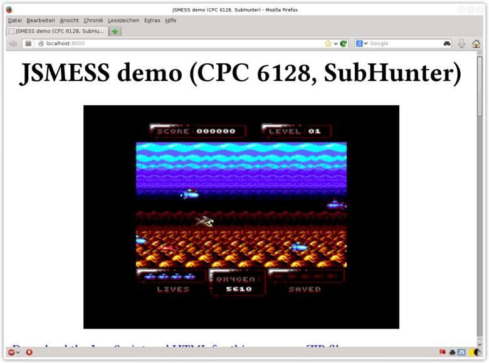
Task: Click the OXYGEN 5610 counter in game
Action: coord(238,283)
